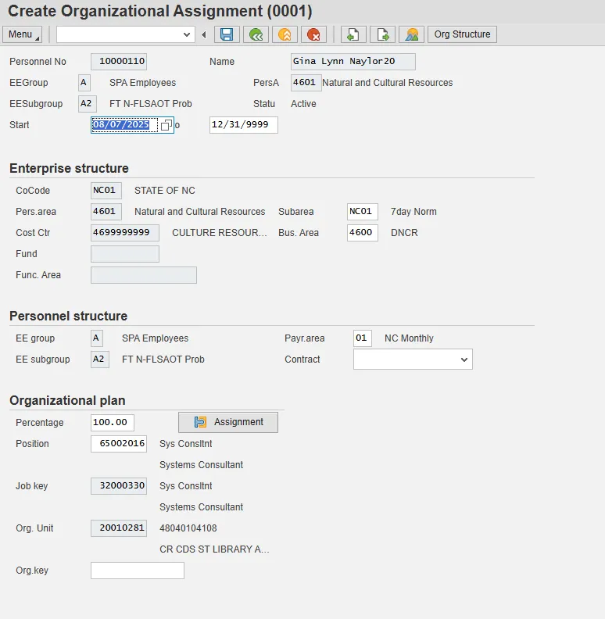Click the end date field 12/31/9999
This screenshot has height=619, width=605.
click(x=244, y=125)
